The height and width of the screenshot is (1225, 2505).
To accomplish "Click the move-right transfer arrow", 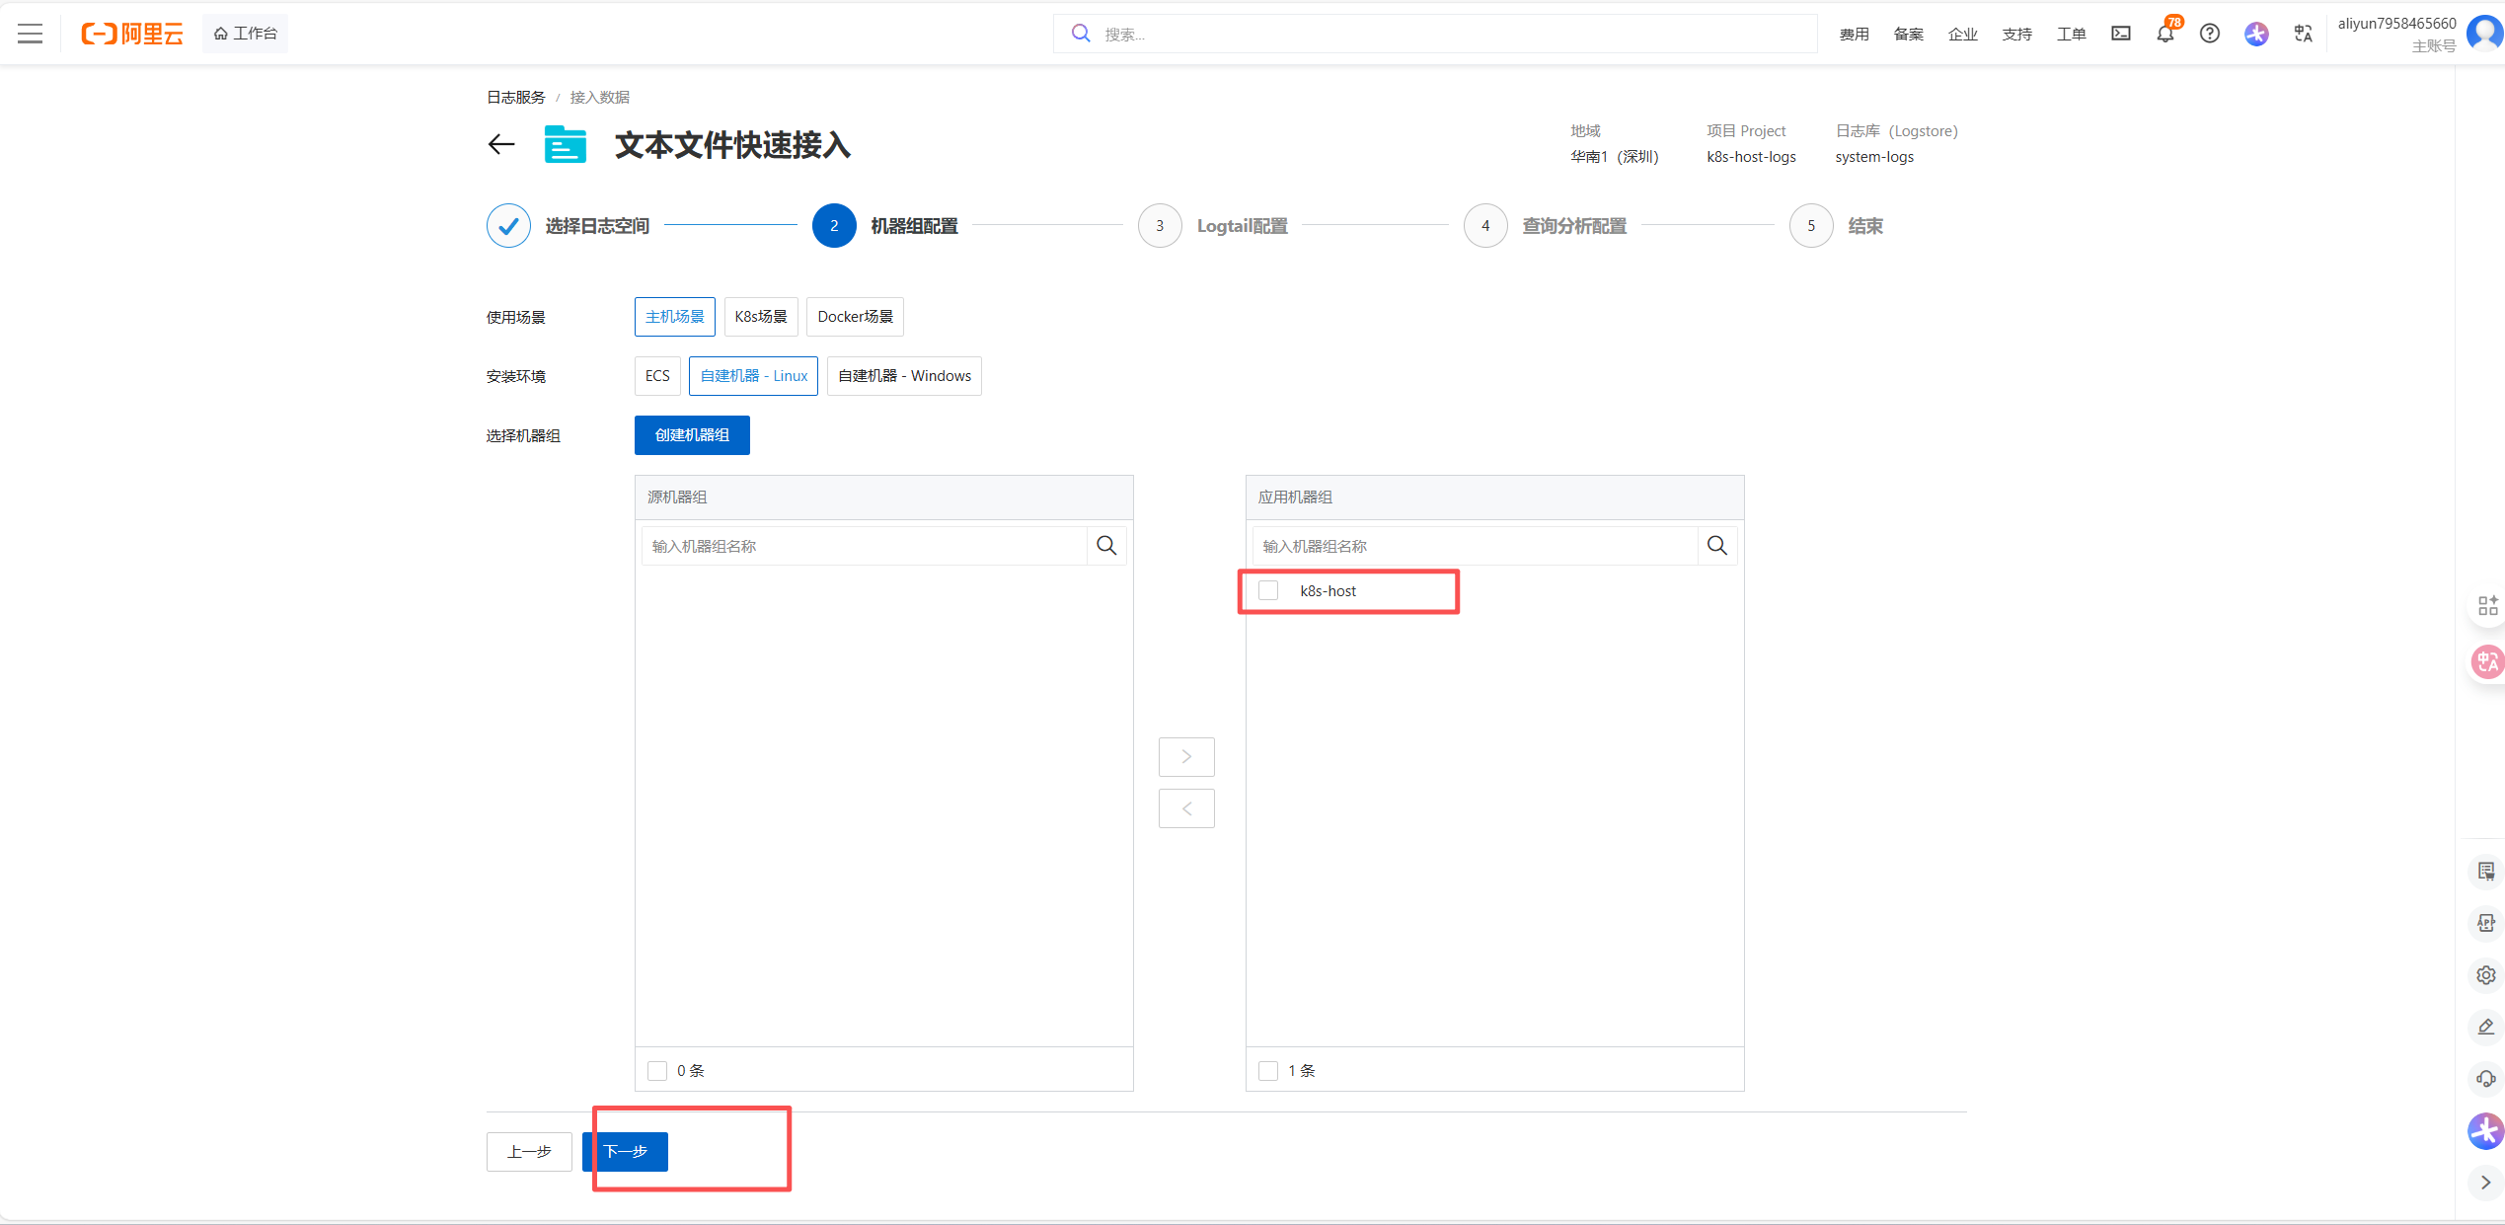I will pos(1186,757).
